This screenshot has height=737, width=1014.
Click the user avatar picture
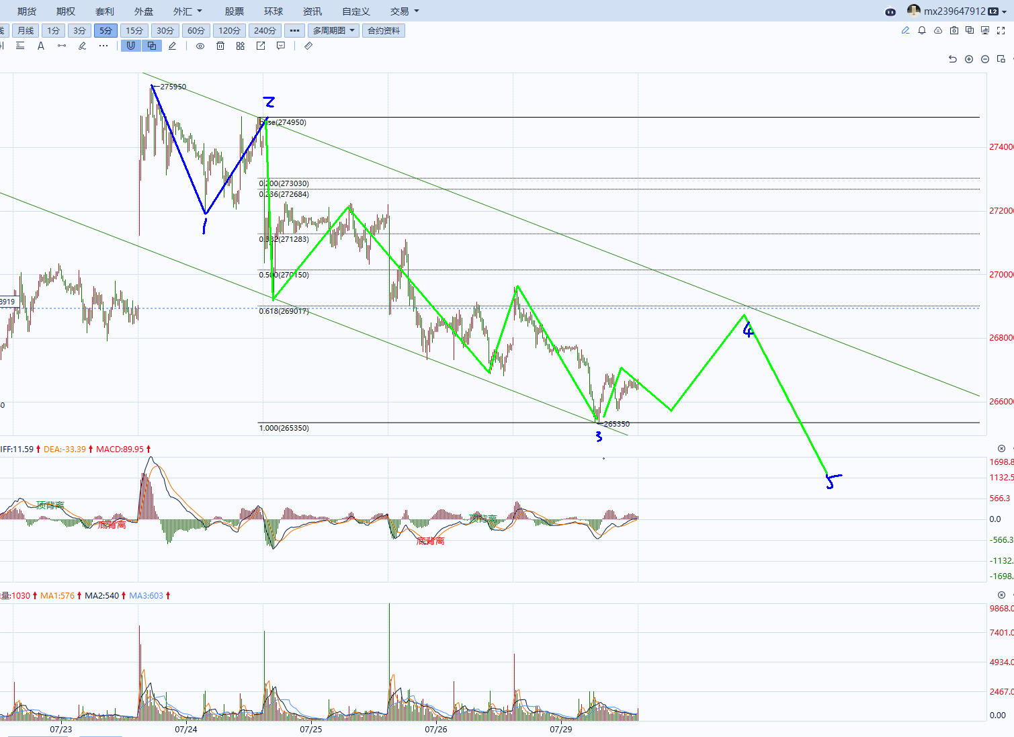click(914, 10)
